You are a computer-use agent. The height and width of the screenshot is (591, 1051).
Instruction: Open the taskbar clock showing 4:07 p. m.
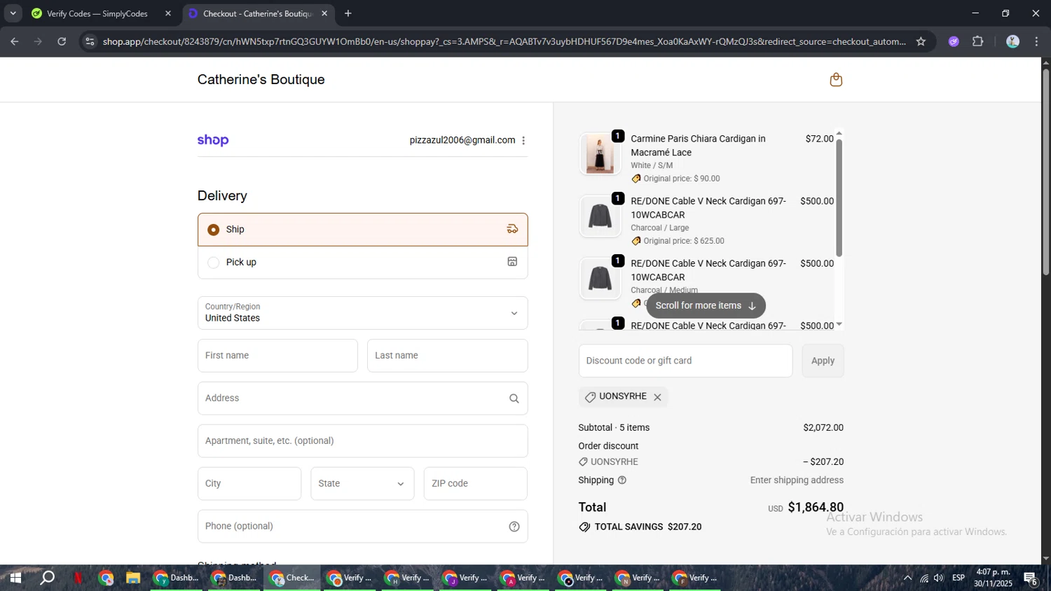tap(993, 578)
